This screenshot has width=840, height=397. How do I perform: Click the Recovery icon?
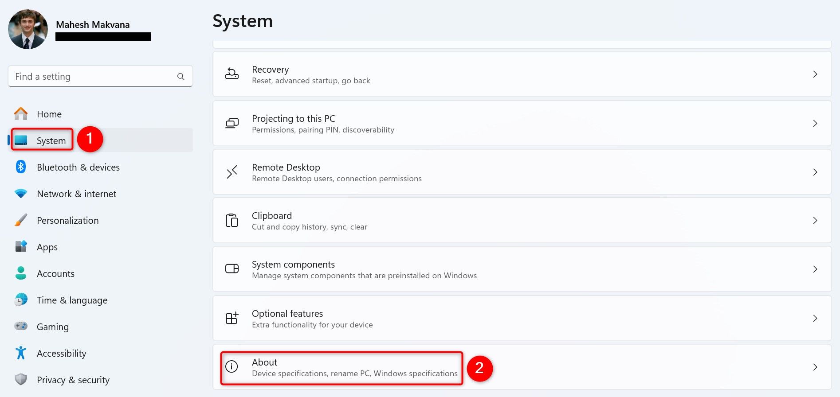[232, 74]
